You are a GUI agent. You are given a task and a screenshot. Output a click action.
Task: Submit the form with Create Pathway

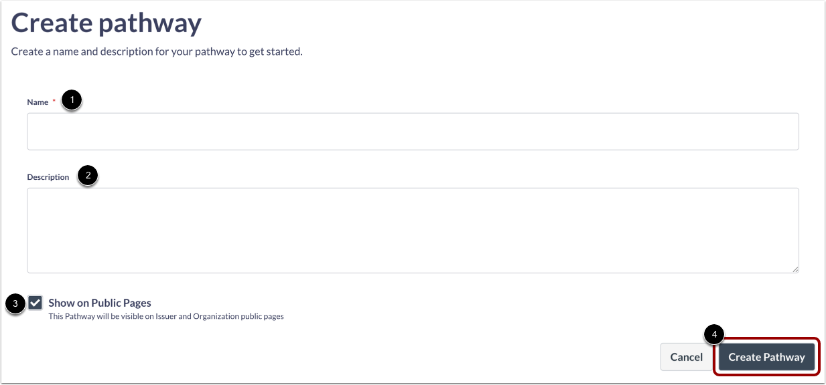click(x=766, y=357)
